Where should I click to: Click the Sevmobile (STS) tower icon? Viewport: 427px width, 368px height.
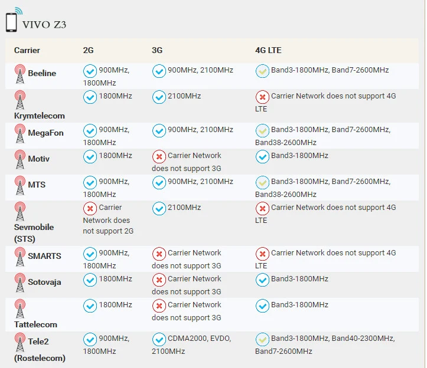pyautogui.click(x=20, y=211)
